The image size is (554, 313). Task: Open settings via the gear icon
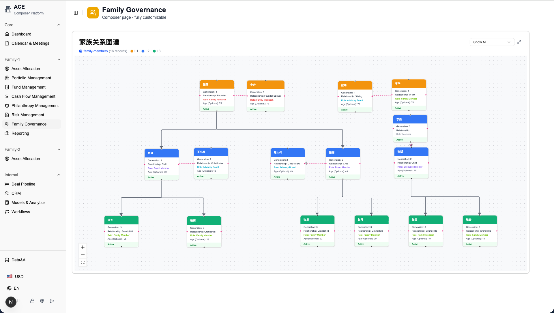(x=42, y=301)
